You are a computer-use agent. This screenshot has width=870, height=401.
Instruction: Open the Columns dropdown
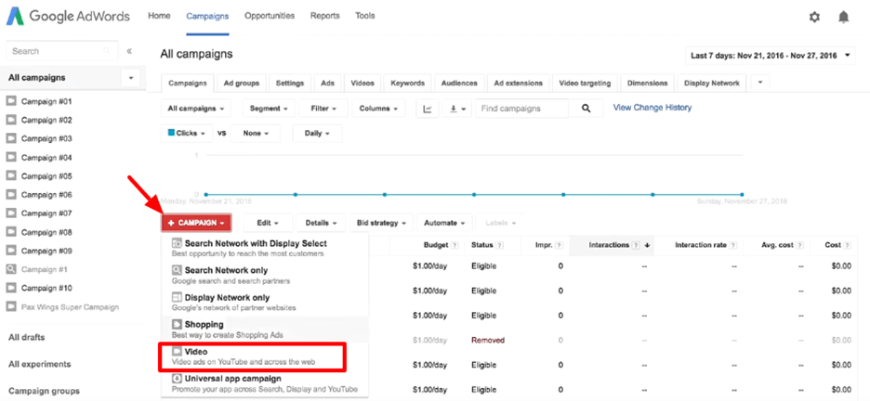point(378,109)
